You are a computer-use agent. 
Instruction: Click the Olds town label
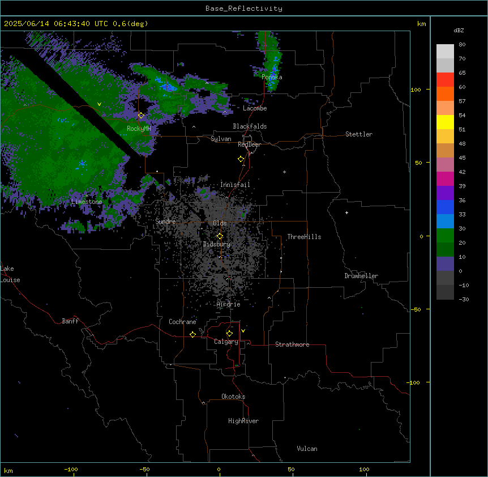coord(220,223)
